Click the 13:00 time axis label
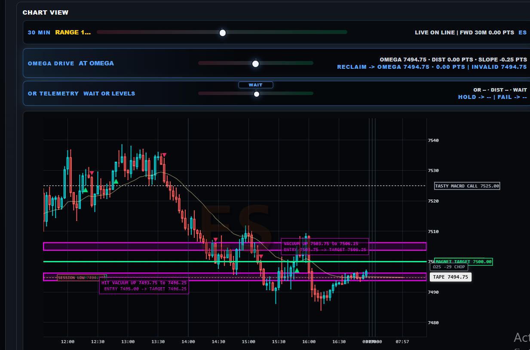The height and width of the screenshot is (350, 530). pos(128,342)
